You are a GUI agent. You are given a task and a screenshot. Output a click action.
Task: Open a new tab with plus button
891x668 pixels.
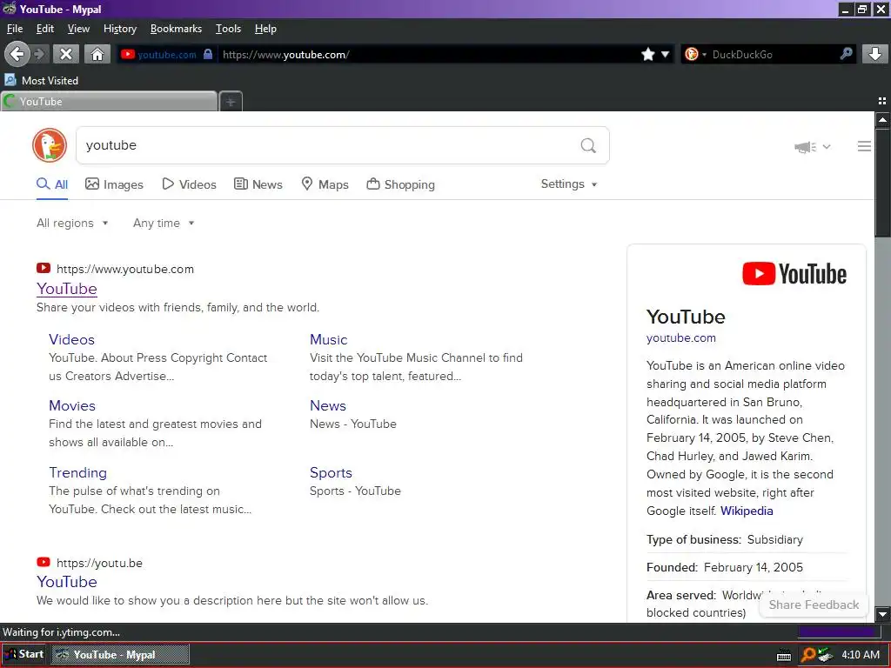tap(231, 102)
